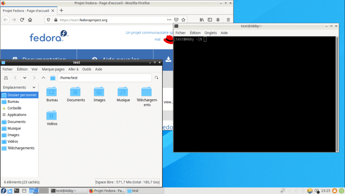Open Firefox library icon
This screenshot has height=194, width=345.
pyautogui.click(x=202, y=20)
